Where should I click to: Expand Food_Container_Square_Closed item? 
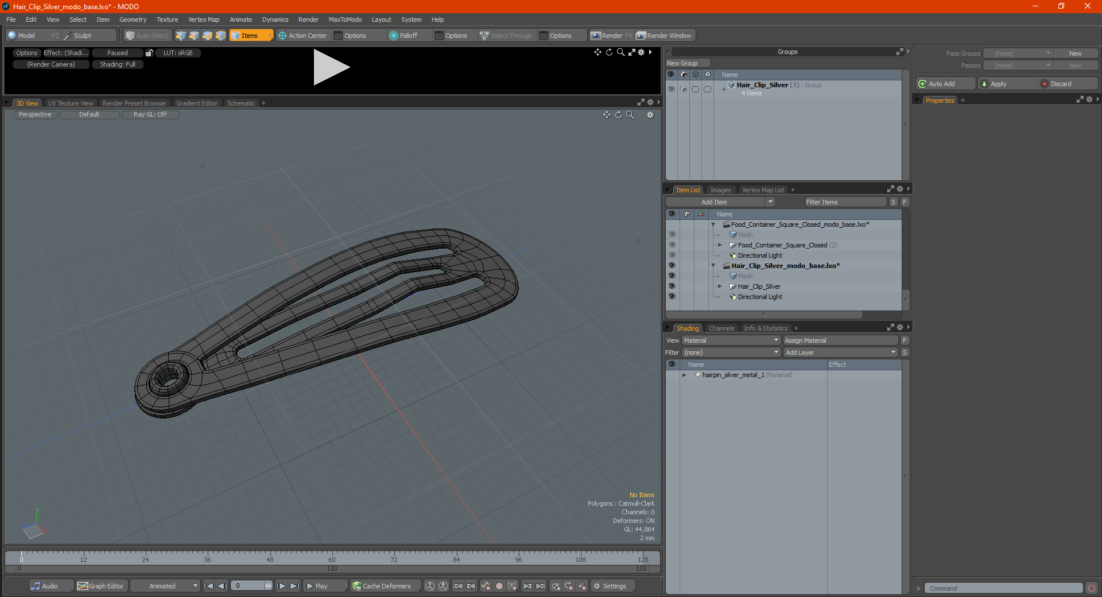[720, 245]
